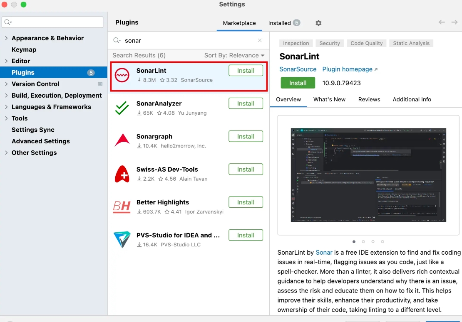Click the Better Highlights 603.7K downloads count
Image resolution: width=462 pixels, height=322 pixels.
coord(149,212)
